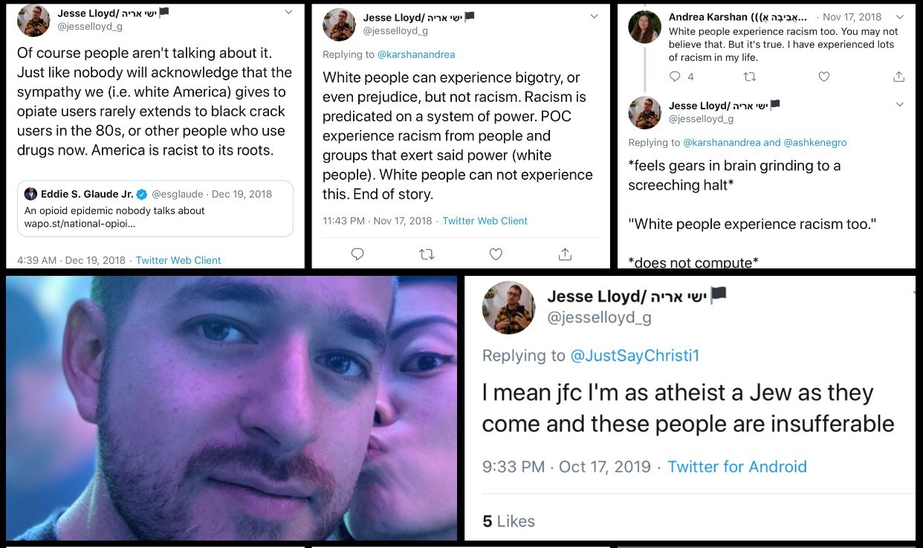Click the 'Twitter for Android' source link
Screen dimensions: 923x548
737,467
